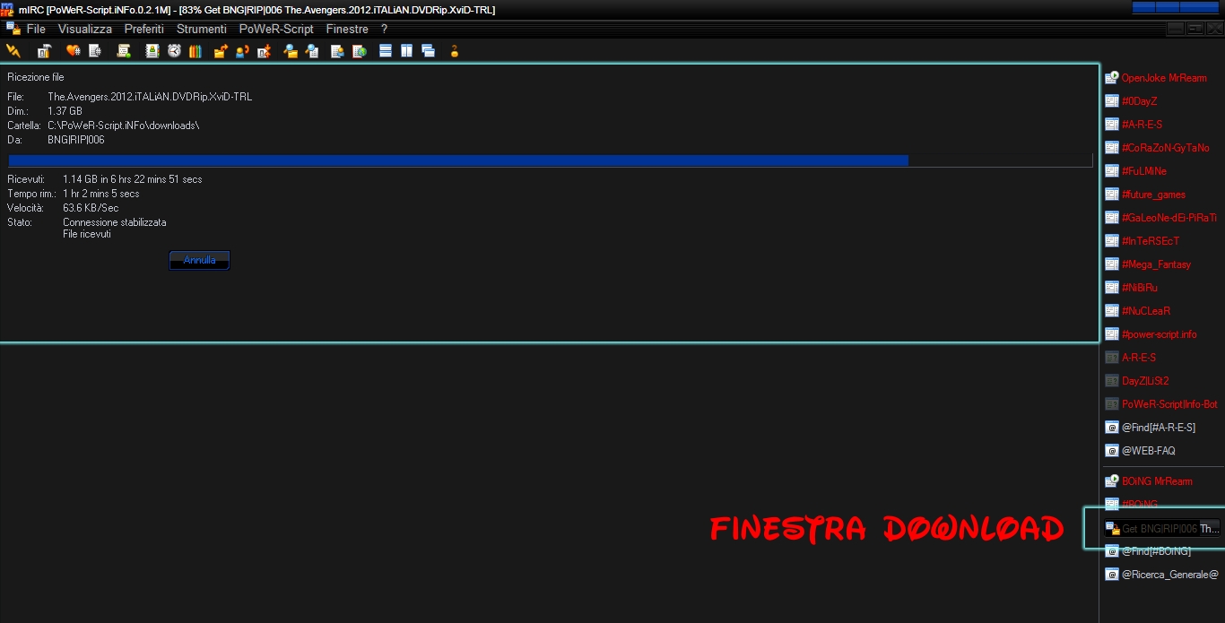
Task: Open mIRC Options hammer icon
Action: coord(44,51)
